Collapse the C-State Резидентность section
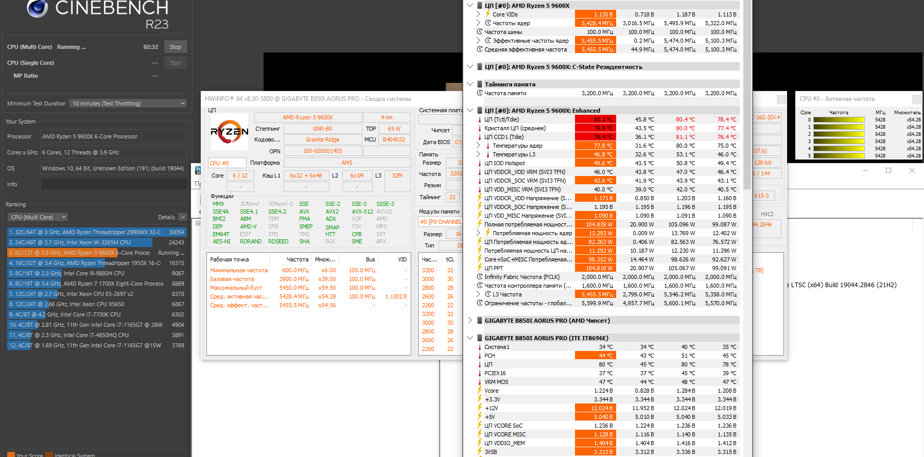This screenshot has height=457, width=924. click(469, 67)
